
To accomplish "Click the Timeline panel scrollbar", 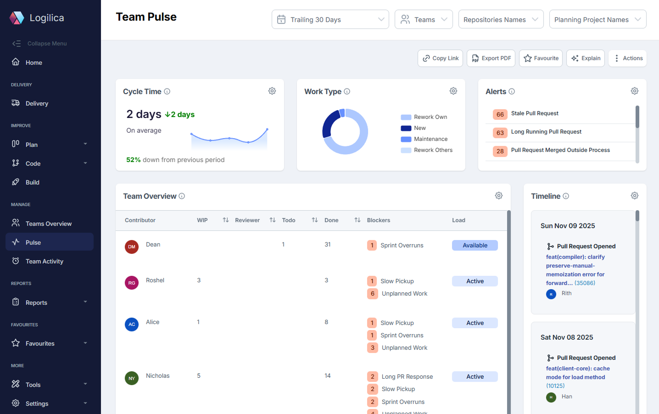I will (x=637, y=216).
